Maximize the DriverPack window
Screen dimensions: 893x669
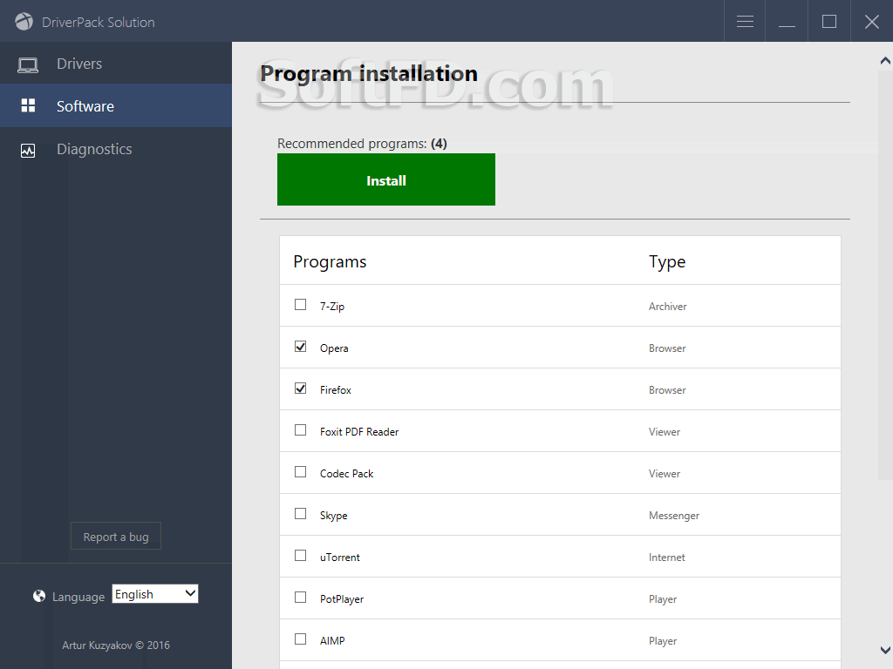(x=829, y=22)
